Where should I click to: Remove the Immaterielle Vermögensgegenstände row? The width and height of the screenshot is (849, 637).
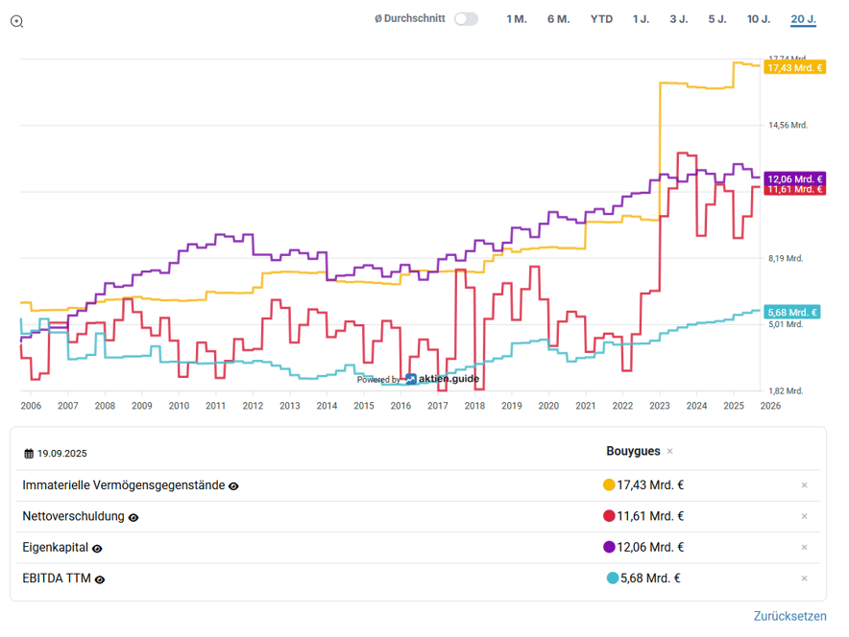[804, 485]
